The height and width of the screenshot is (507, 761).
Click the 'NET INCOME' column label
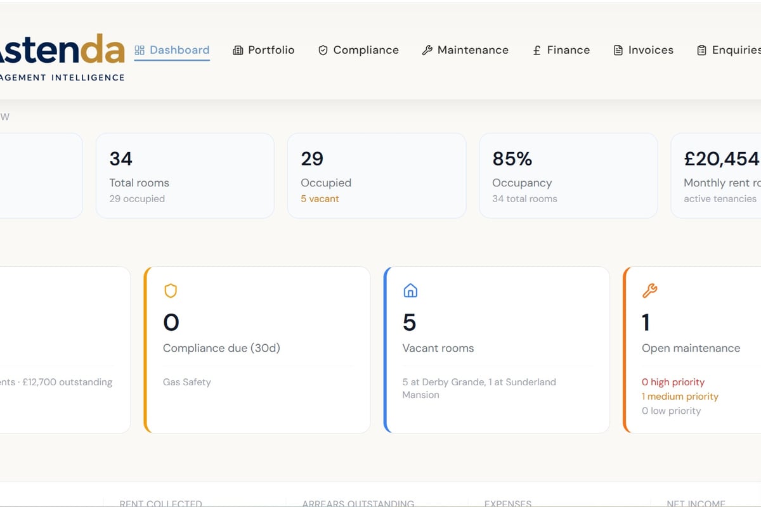coord(696,504)
